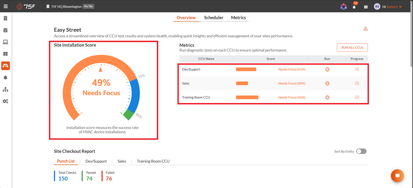Run diagnostics for Dev/Support CCU

(x=327, y=69)
